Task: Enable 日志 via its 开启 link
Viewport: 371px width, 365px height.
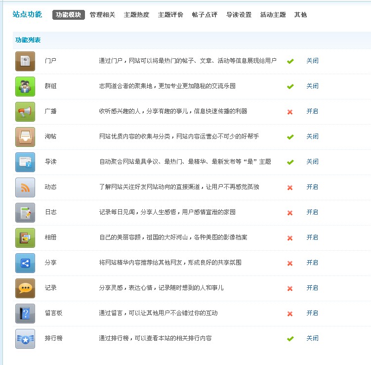Action: (312, 212)
